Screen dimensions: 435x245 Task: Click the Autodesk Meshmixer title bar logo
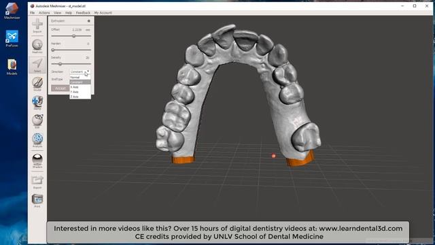[32, 6]
